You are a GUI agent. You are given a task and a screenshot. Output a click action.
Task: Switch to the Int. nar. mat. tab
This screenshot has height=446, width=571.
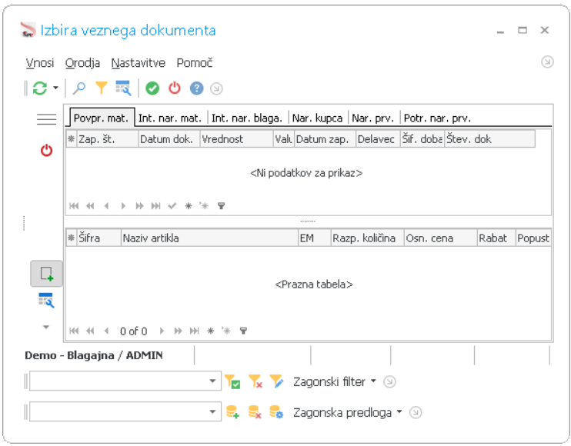pyautogui.click(x=170, y=118)
